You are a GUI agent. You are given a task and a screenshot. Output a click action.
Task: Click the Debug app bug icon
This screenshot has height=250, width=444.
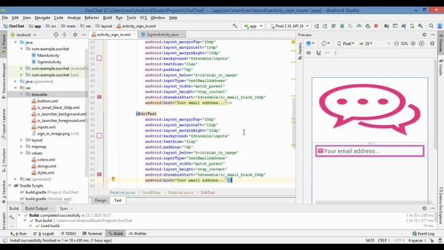342,26
